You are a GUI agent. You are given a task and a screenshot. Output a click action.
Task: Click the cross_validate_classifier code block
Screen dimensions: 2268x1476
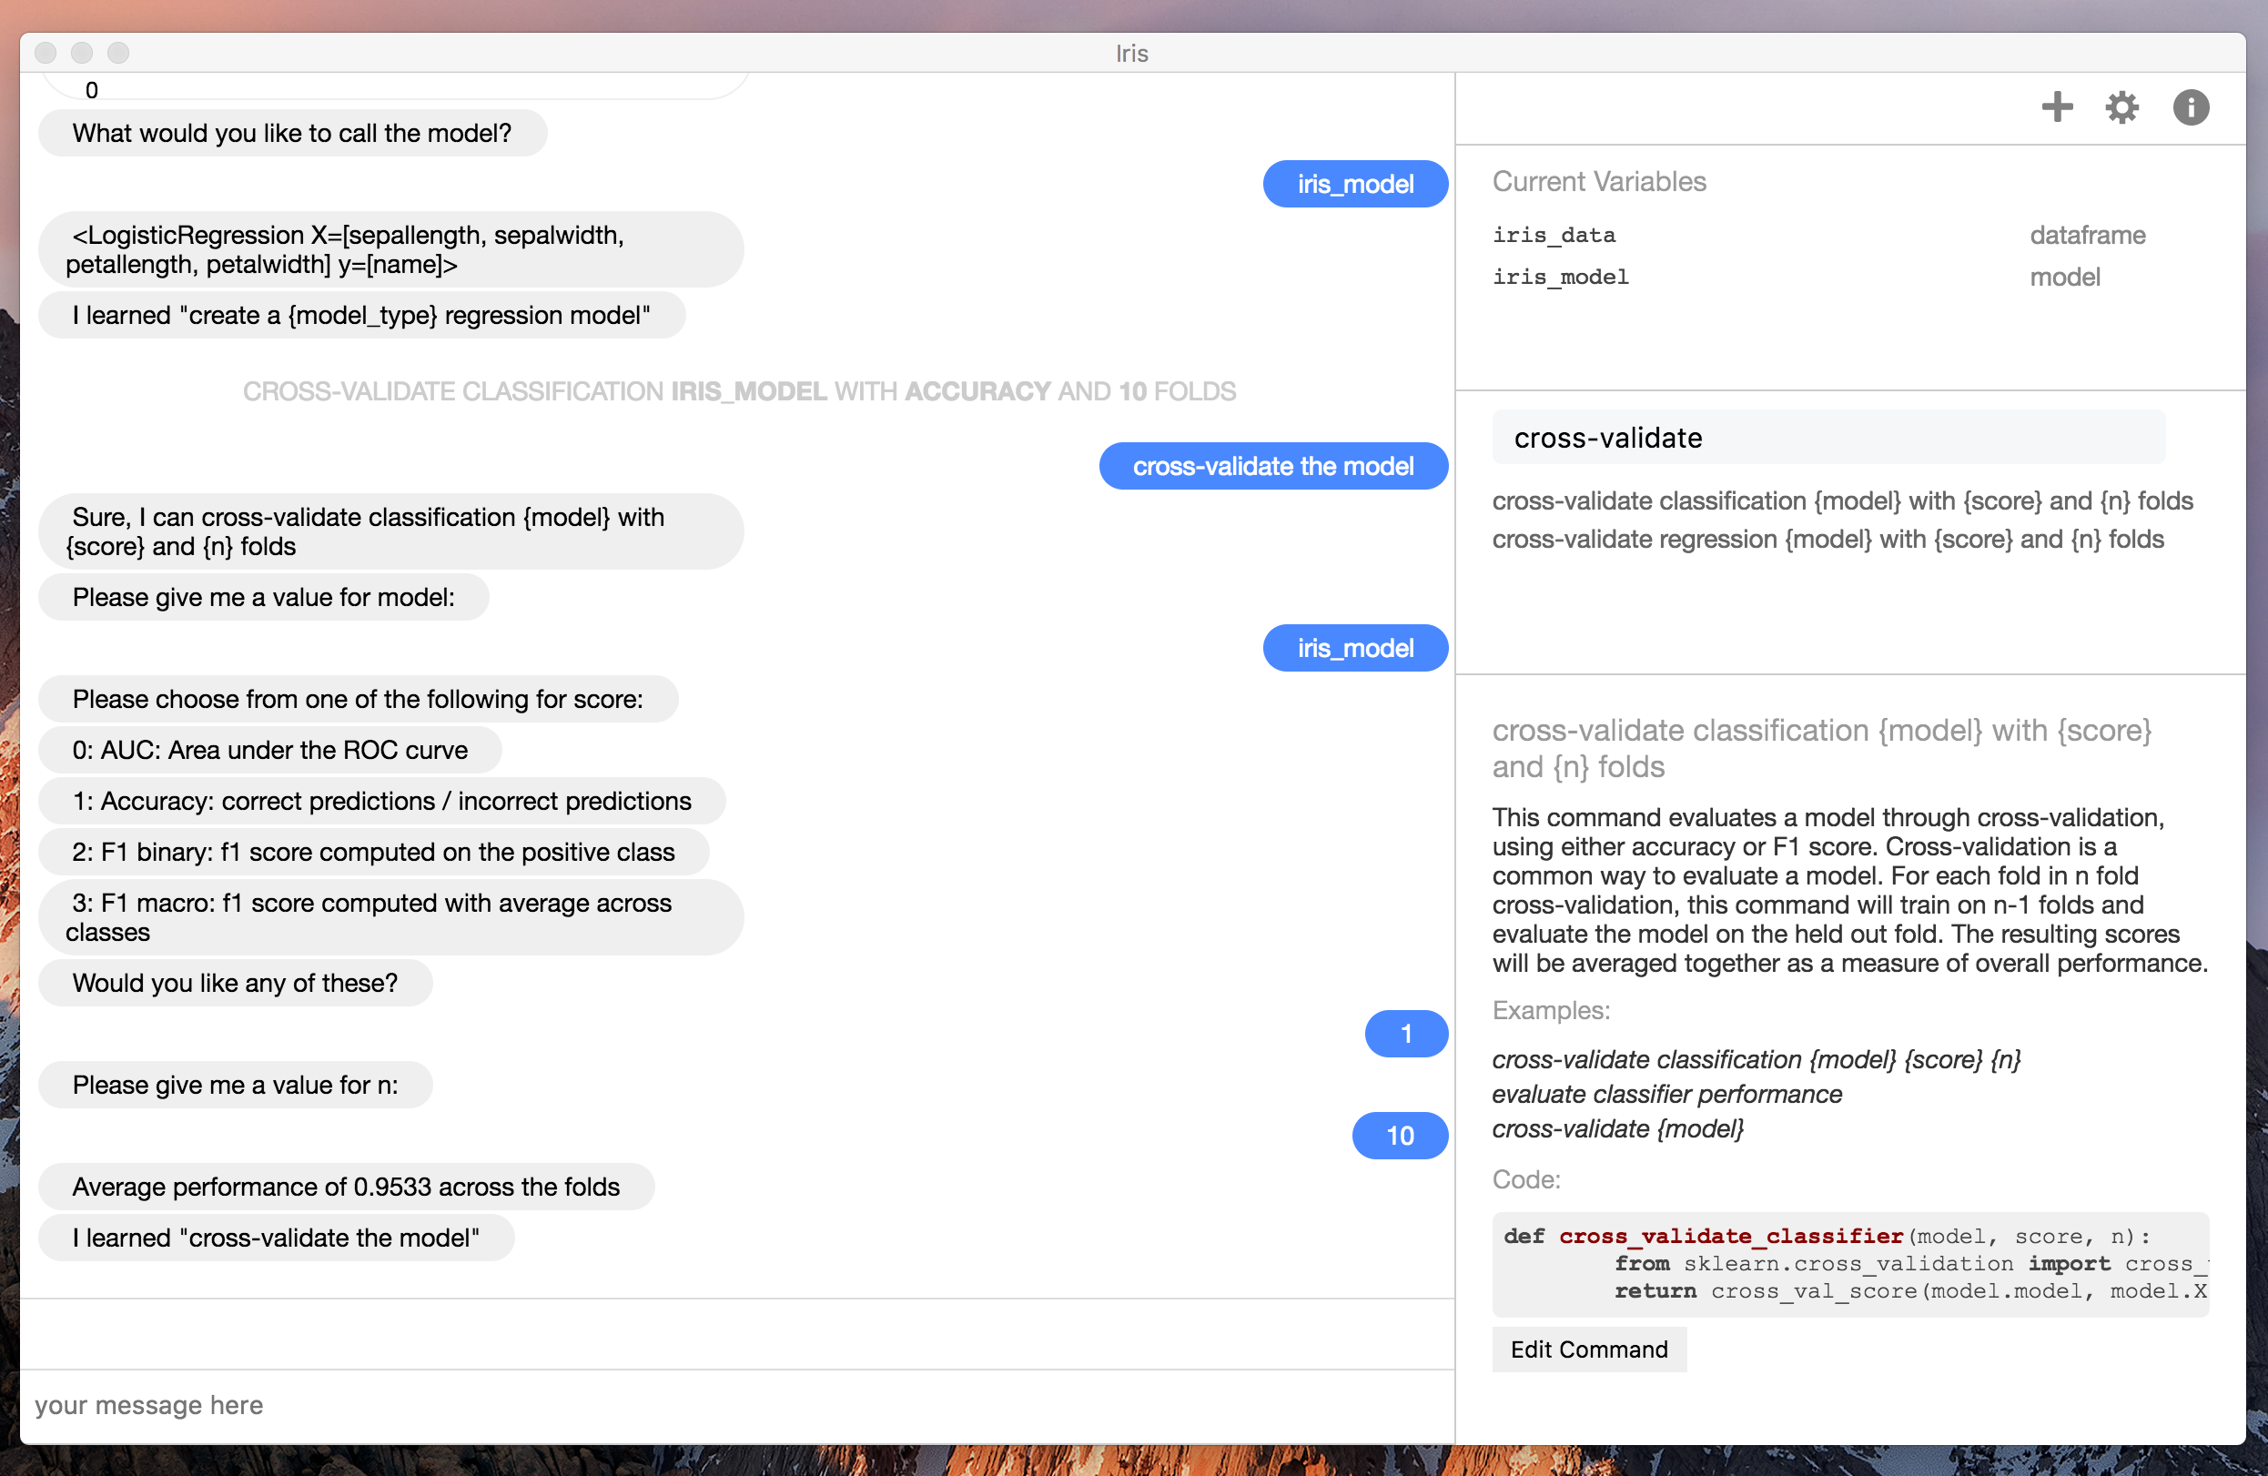coord(1848,1263)
